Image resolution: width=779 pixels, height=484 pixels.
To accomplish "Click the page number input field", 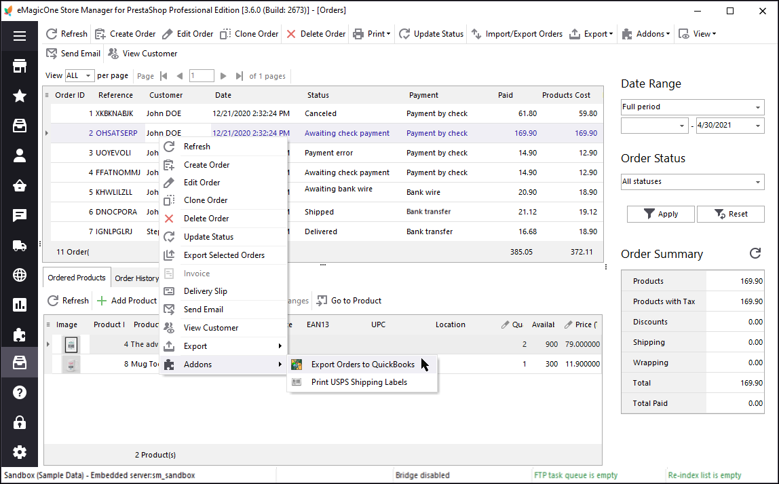I will [202, 75].
